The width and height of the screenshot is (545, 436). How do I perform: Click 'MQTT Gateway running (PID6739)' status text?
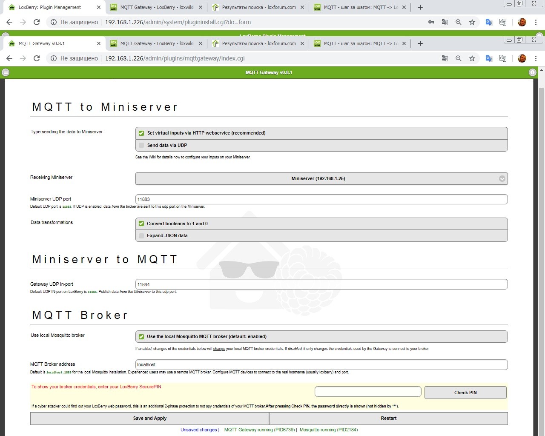[259, 430]
